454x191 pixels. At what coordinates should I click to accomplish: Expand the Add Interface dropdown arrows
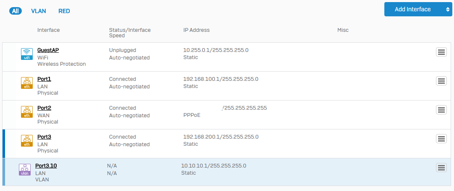448,9
